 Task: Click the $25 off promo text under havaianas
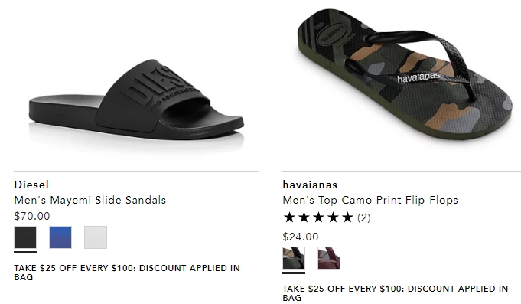tap(396, 293)
